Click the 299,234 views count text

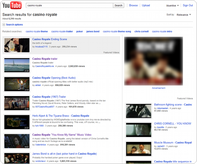pyautogui.click(x=69, y=47)
